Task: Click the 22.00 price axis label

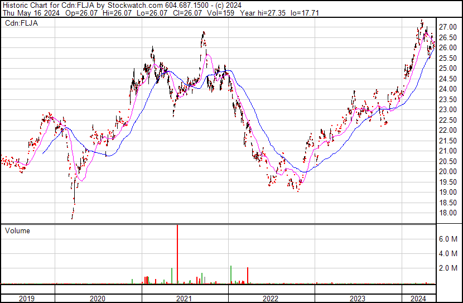Action: [x=447, y=130]
